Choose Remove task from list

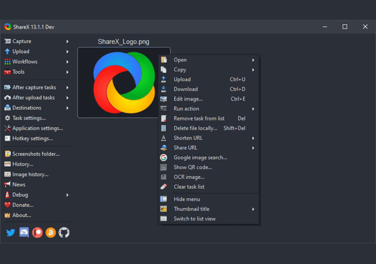tap(209, 119)
